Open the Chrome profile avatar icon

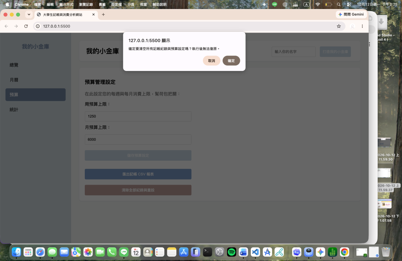[353, 26]
